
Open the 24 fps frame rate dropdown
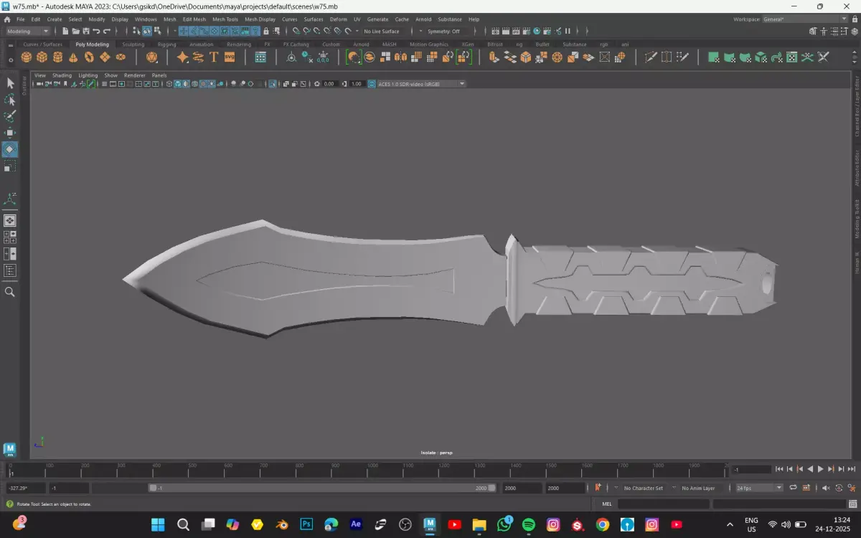(759, 488)
